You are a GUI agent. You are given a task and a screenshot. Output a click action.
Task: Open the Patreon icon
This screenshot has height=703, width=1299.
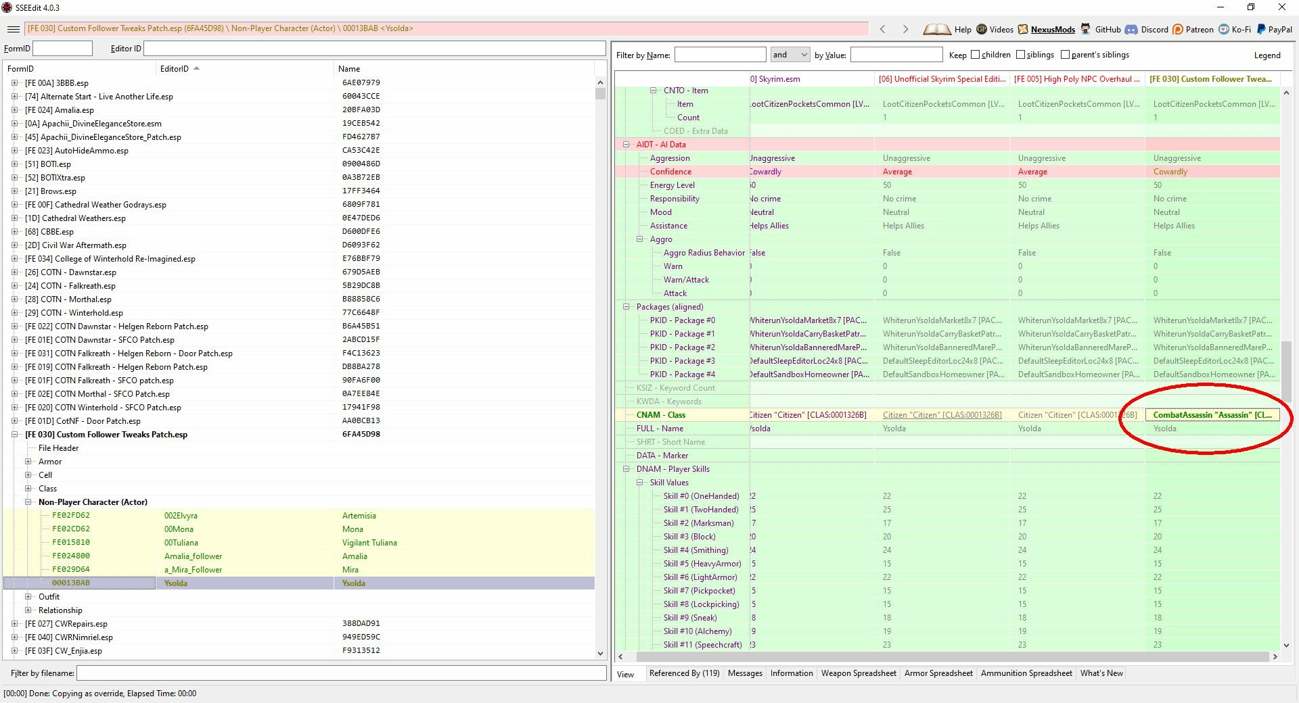[x=1178, y=29]
